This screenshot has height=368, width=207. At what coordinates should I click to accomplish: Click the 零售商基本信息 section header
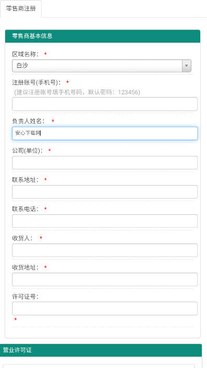point(103,36)
